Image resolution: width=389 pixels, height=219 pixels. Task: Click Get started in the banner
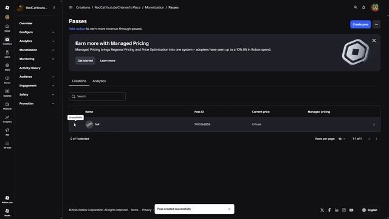pyautogui.click(x=85, y=61)
